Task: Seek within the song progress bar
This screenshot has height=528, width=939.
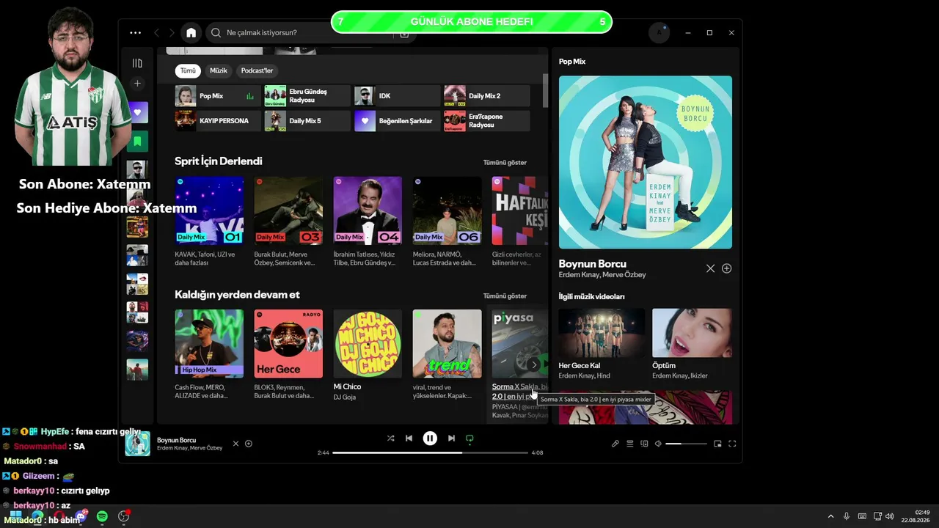Action: pos(430,452)
